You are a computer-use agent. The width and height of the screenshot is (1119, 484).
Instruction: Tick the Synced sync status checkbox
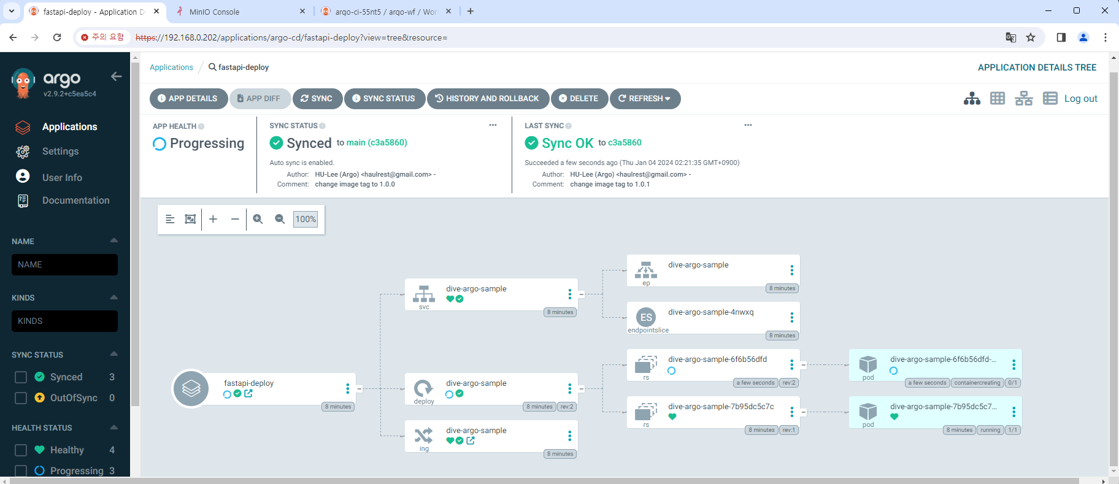tap(21, 377)
